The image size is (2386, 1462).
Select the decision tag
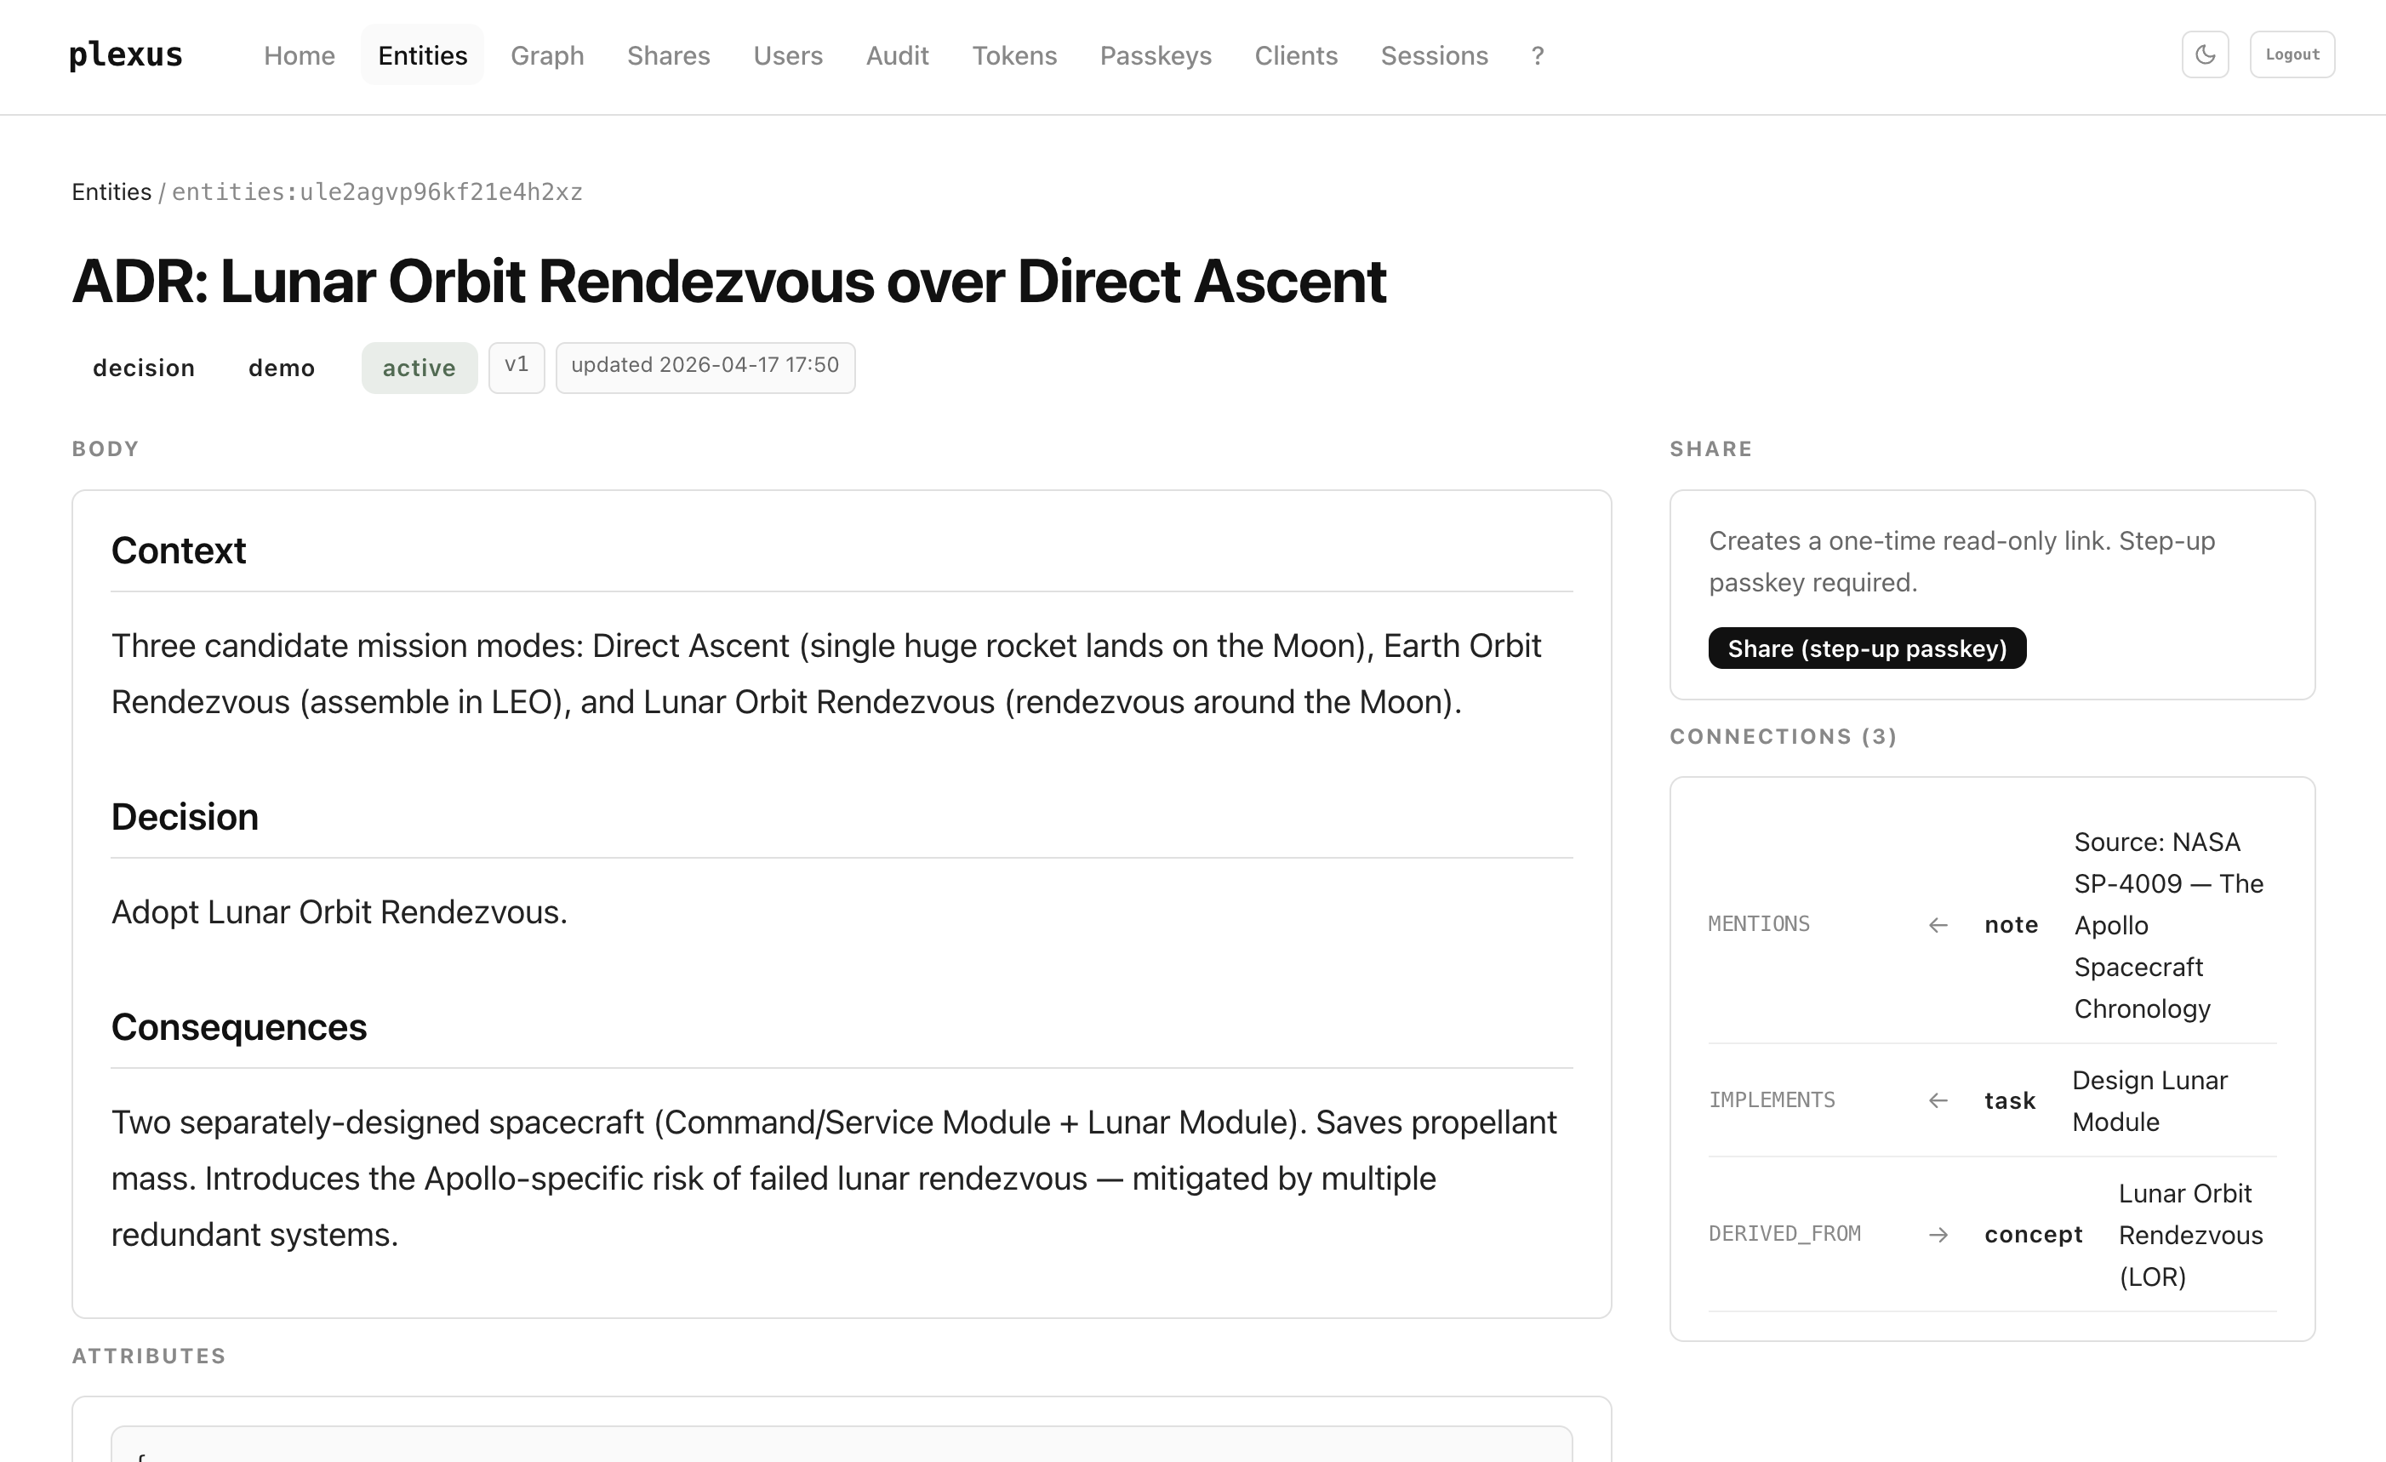click(143, 367)
